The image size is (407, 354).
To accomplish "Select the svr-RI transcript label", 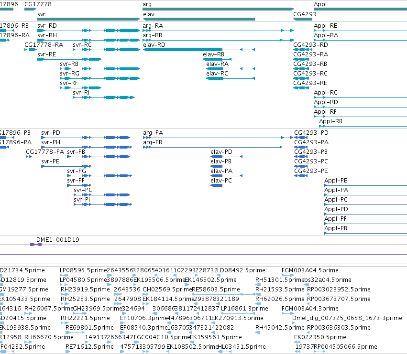I will [81, 93].
